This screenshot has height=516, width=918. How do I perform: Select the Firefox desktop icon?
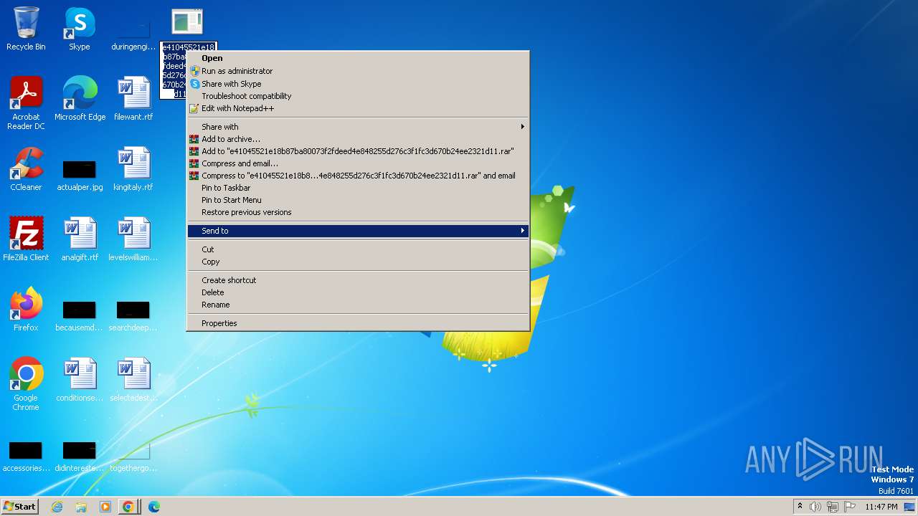(x=26, y=309)
